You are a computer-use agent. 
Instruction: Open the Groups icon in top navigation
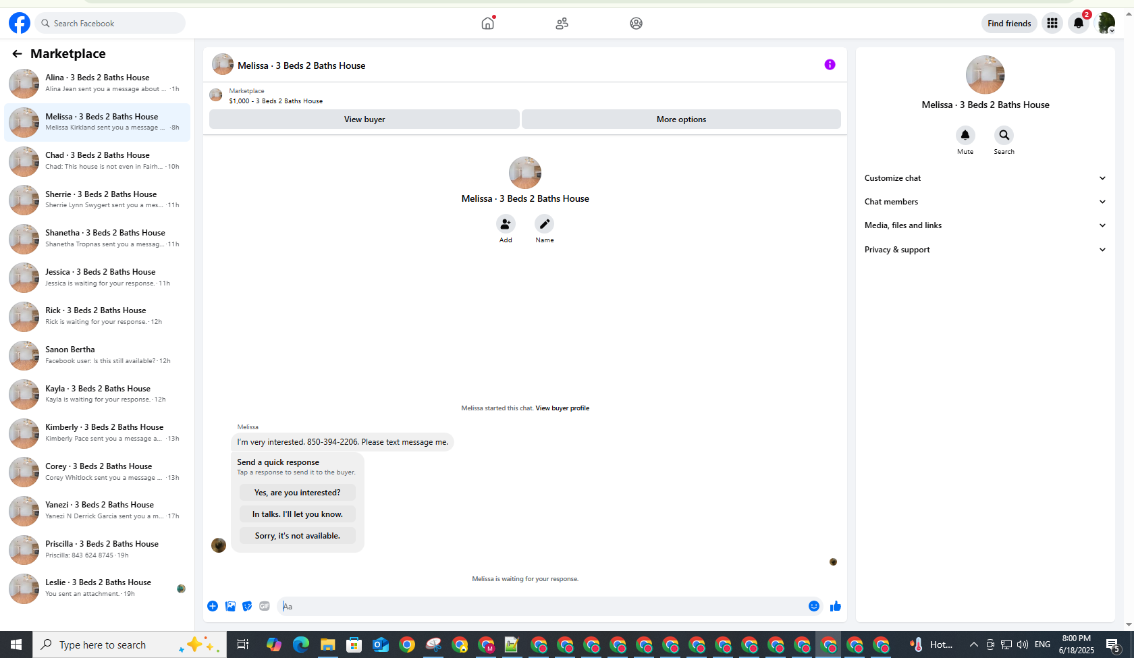[x=637, y=24]
